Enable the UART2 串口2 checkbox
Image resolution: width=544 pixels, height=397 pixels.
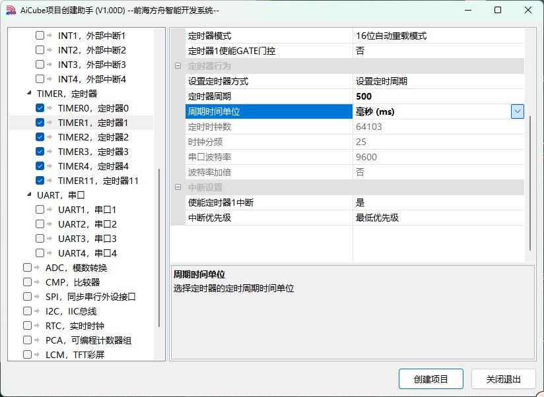(x=40, y=224)
